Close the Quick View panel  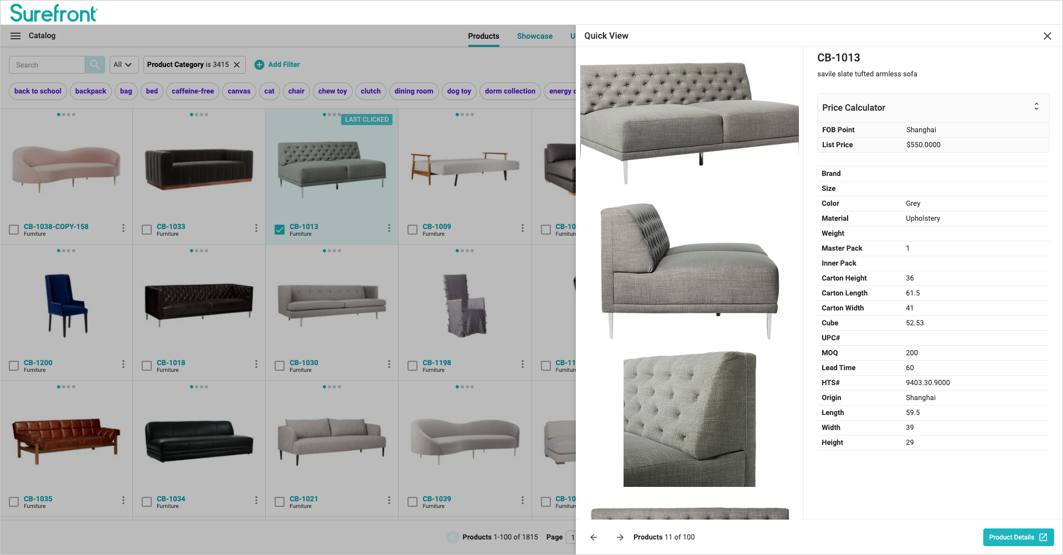1047,36
